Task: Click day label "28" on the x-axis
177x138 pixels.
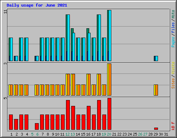Action: coord(150,134)
